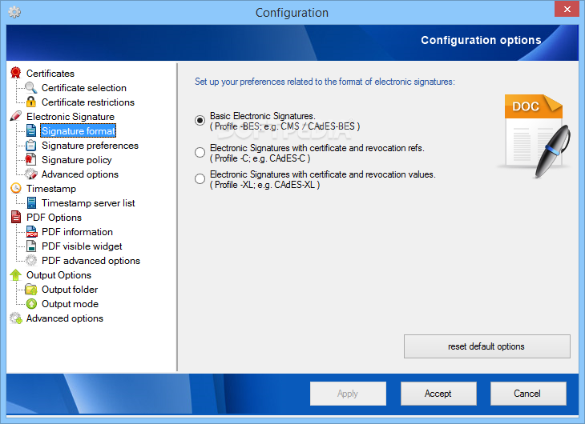Click the Accept button
This screenshot has width=585, height=424.
(x=438, y=394)
